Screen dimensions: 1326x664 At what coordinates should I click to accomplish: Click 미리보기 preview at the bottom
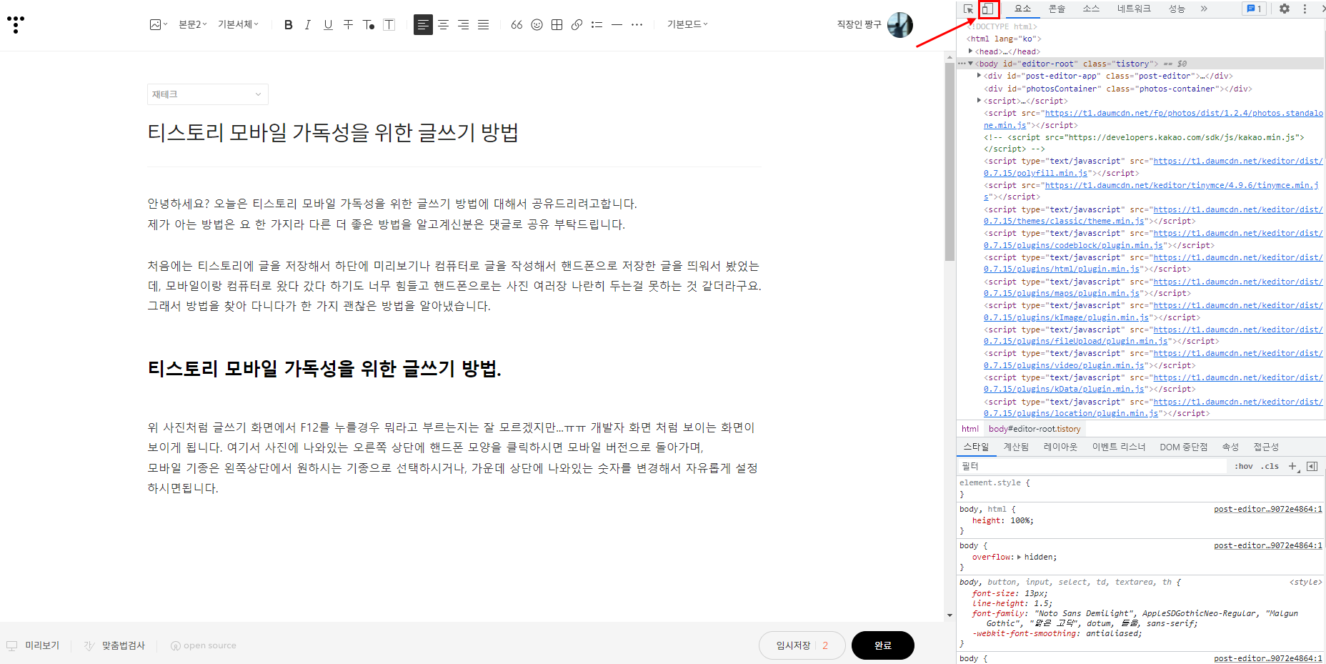pyautogui.click(x=34, y=645)
